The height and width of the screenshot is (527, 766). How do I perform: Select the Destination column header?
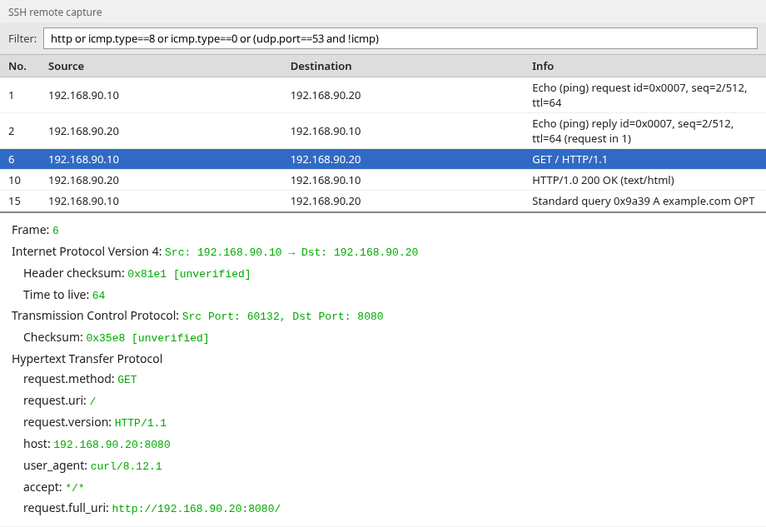point(321,66)
